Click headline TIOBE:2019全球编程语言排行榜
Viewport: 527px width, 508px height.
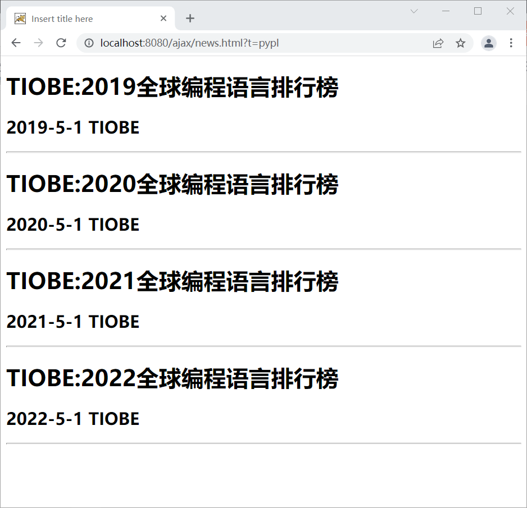(172, 87)
